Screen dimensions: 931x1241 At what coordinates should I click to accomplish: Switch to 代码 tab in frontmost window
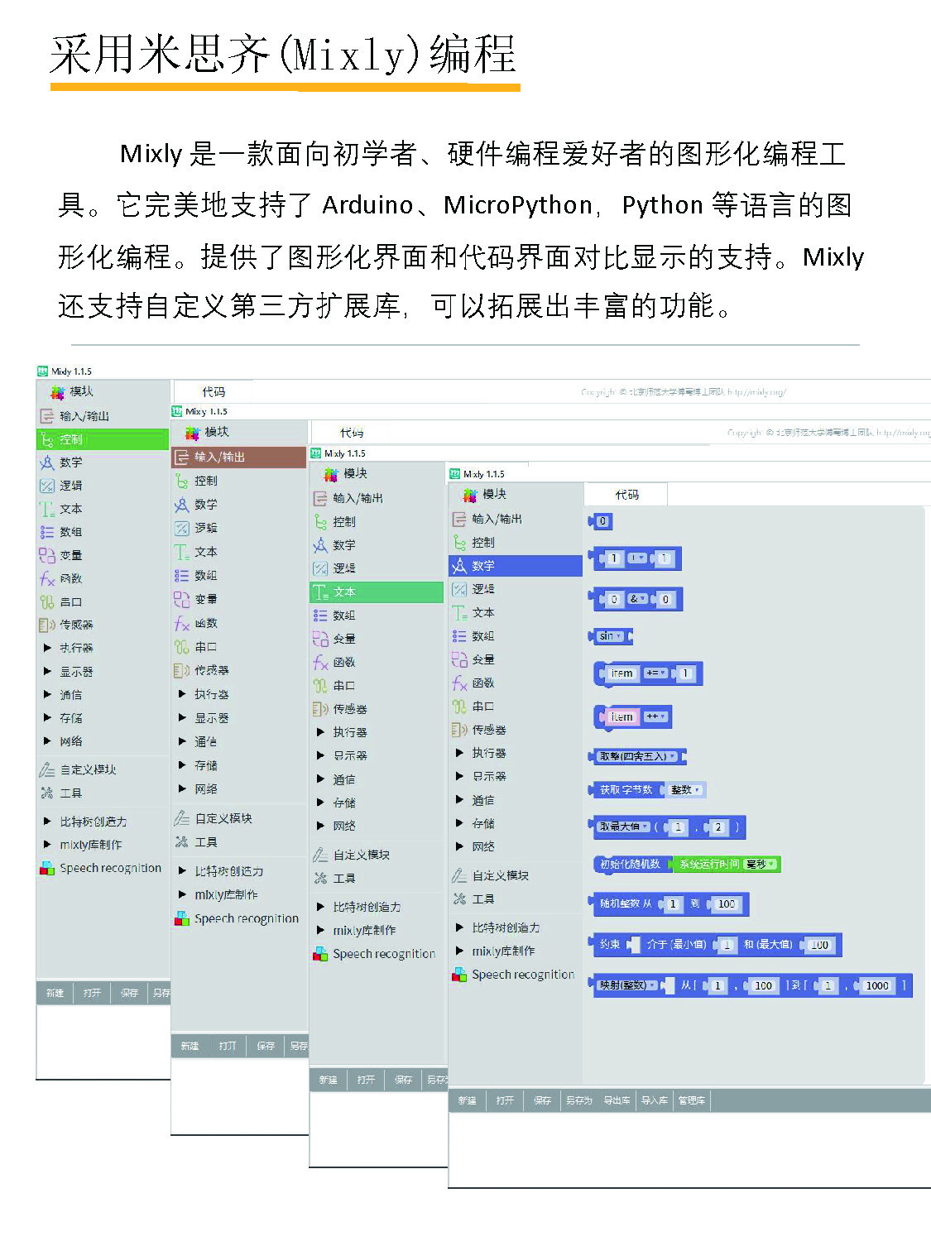tap(626, 495)
